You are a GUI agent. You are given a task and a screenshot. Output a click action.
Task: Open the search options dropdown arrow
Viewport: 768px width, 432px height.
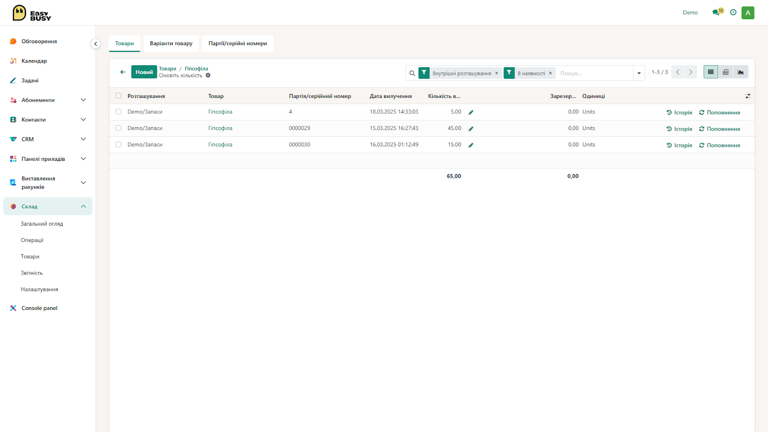tap(639, 73)
